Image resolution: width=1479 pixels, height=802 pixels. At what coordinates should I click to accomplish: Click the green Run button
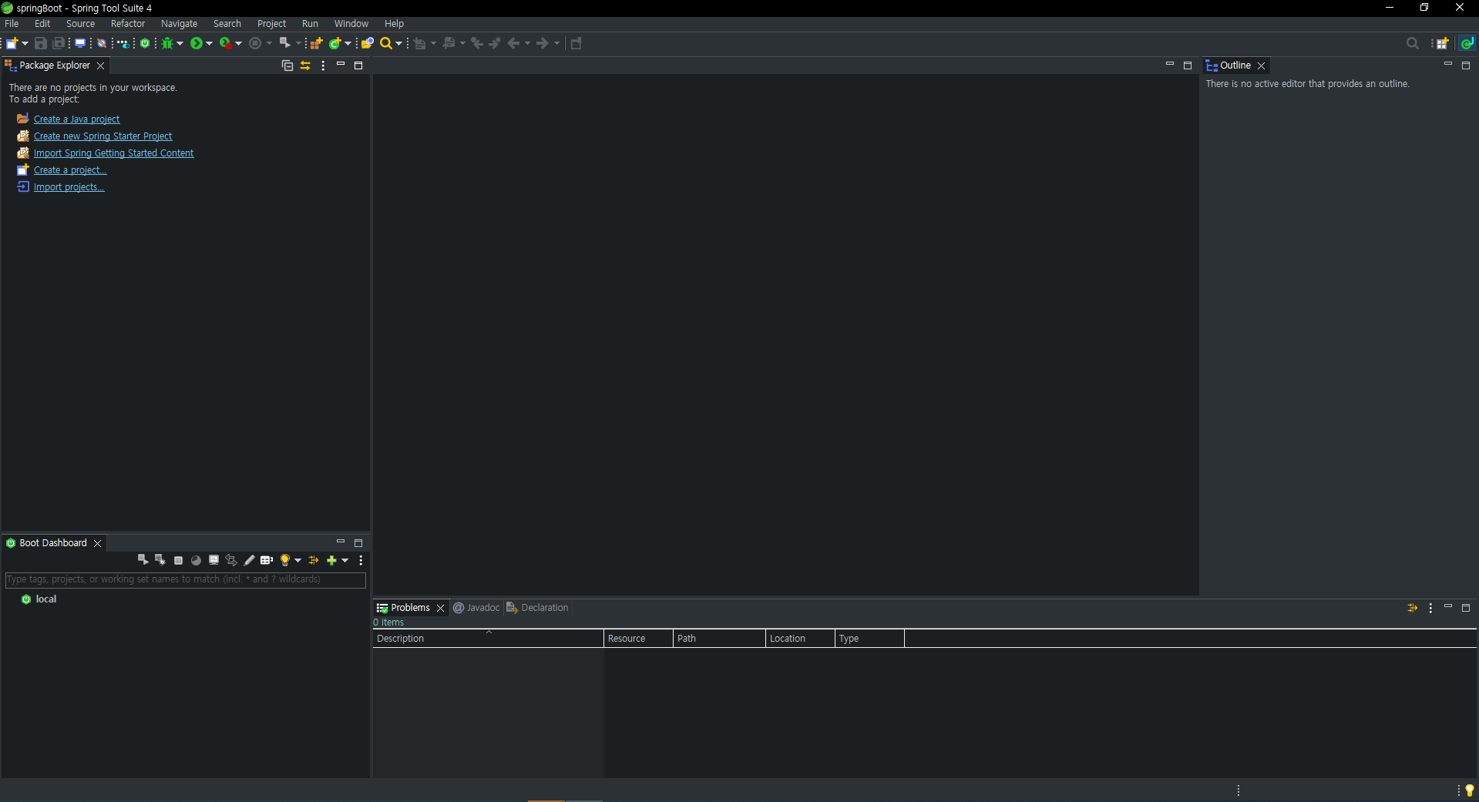click(197, 43)
